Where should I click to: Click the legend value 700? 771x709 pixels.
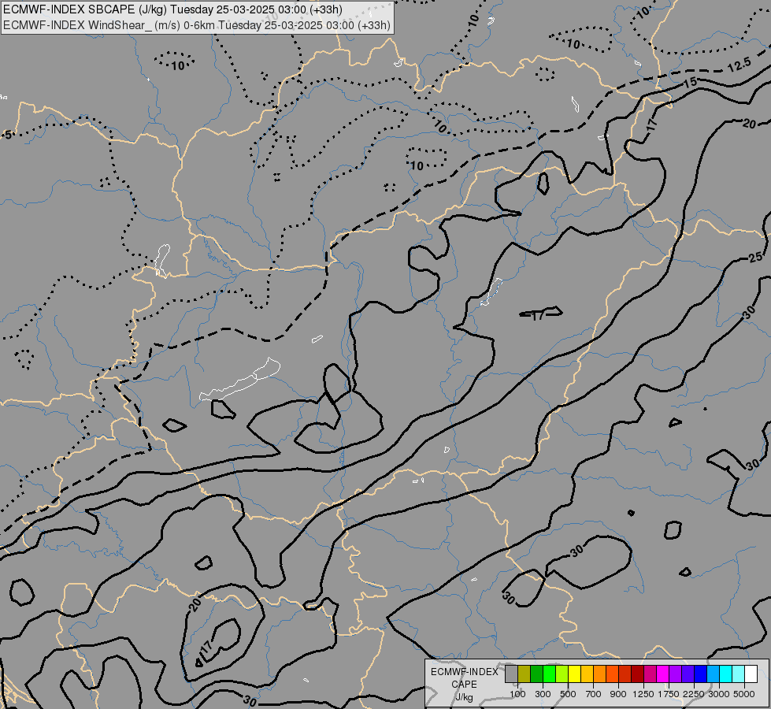point(594,694)
